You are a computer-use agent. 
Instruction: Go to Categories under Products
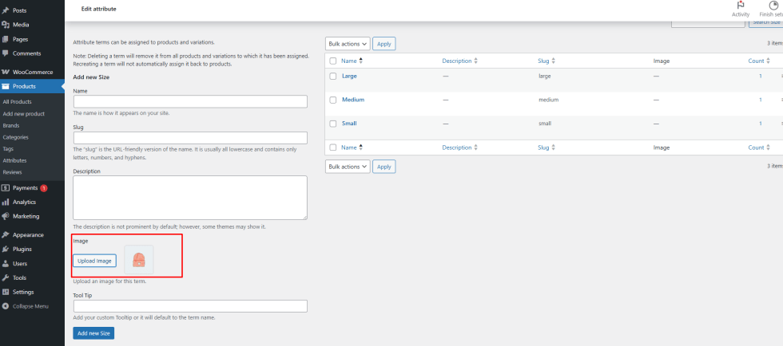coord(15,137)
